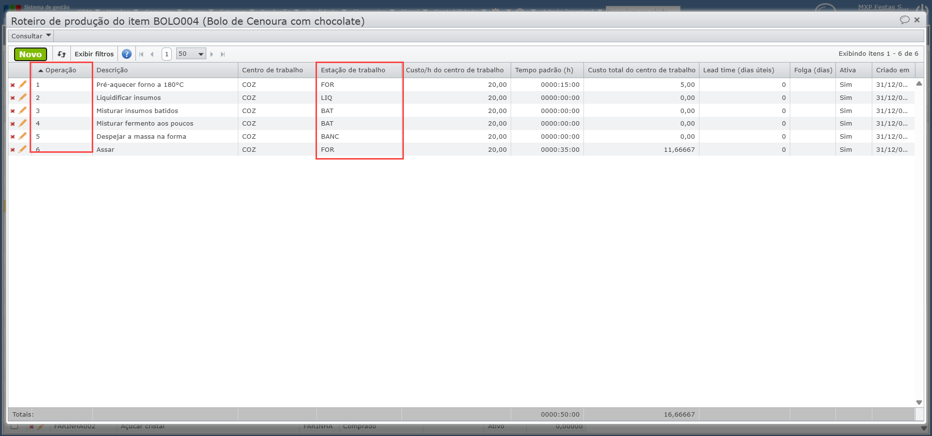Delete the Misturar insumos batidos row
Image resolution: width=932 pixels, height=436 pixels.
coord(13,111)
